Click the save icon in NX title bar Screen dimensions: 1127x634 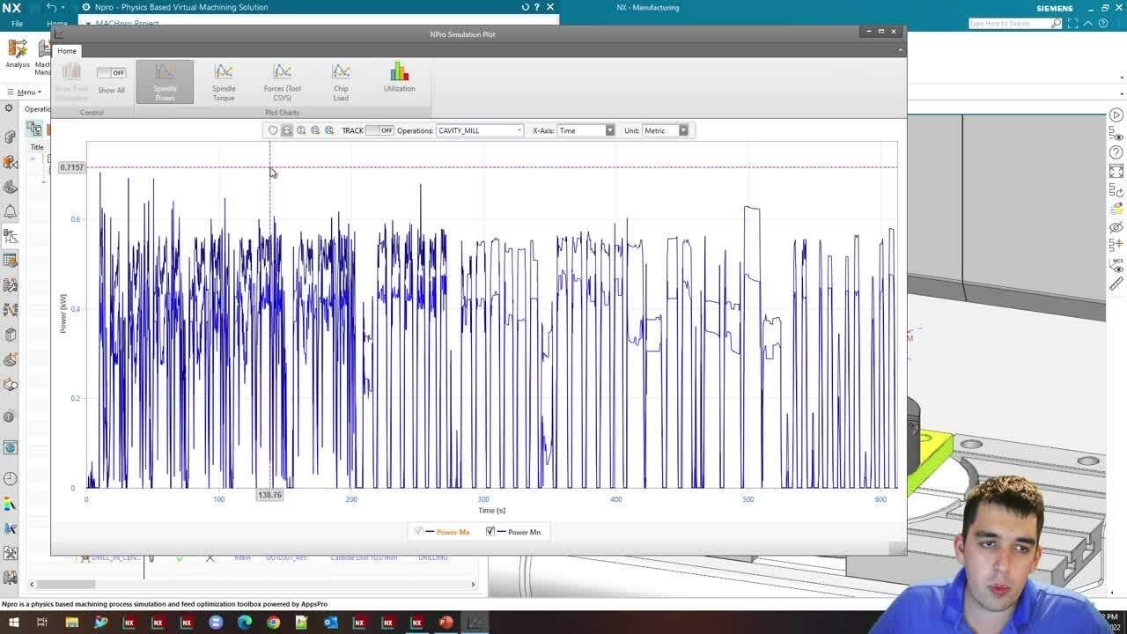(35, 7)
